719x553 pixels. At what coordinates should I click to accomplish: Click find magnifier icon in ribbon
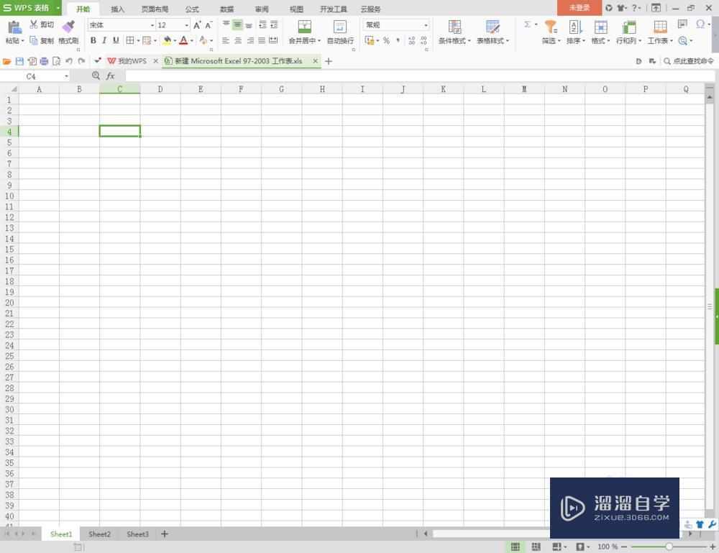[682, 41]
